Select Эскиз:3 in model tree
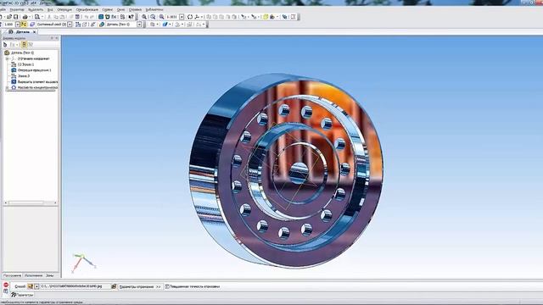Screen dimensions: 543x305 coord(24,76)
